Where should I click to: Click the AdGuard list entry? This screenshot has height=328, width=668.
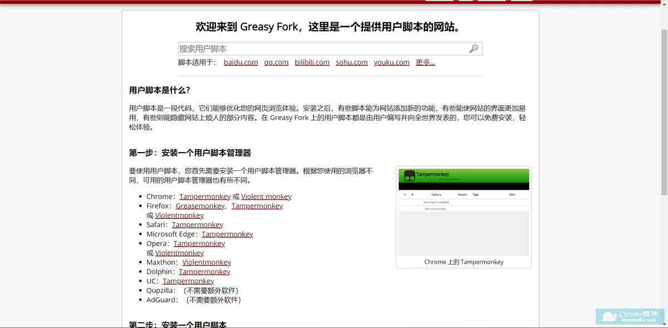point(194,300)
